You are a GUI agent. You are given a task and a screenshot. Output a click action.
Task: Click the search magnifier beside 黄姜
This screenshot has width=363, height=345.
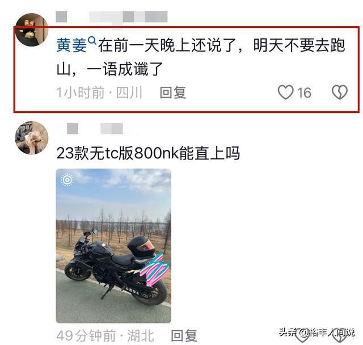tap(92, 41)
